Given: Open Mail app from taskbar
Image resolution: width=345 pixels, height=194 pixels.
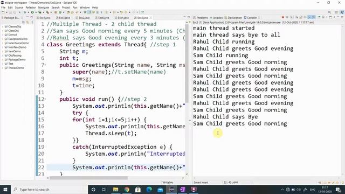Looking at the screenshot, I should click(160, 189).
